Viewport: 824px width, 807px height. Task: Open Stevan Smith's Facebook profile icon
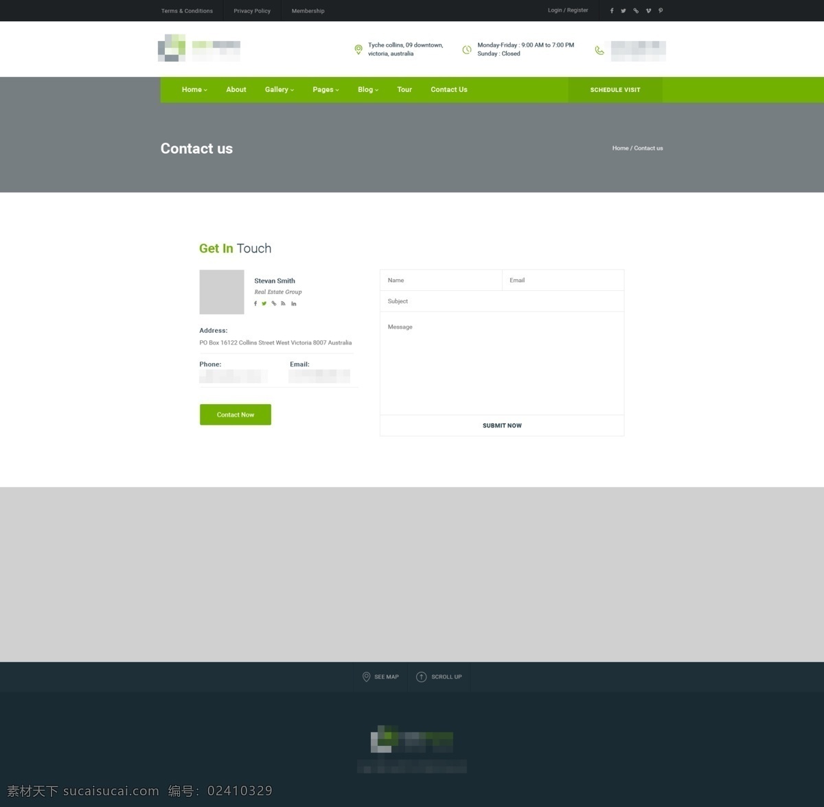click(x=255, y=303)
